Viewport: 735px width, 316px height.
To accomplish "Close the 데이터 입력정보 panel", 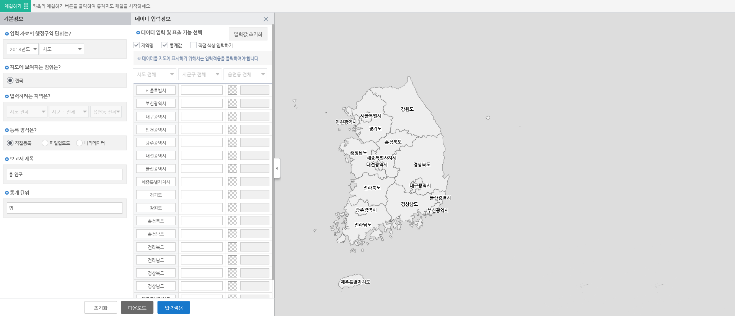I will (266, 19).
